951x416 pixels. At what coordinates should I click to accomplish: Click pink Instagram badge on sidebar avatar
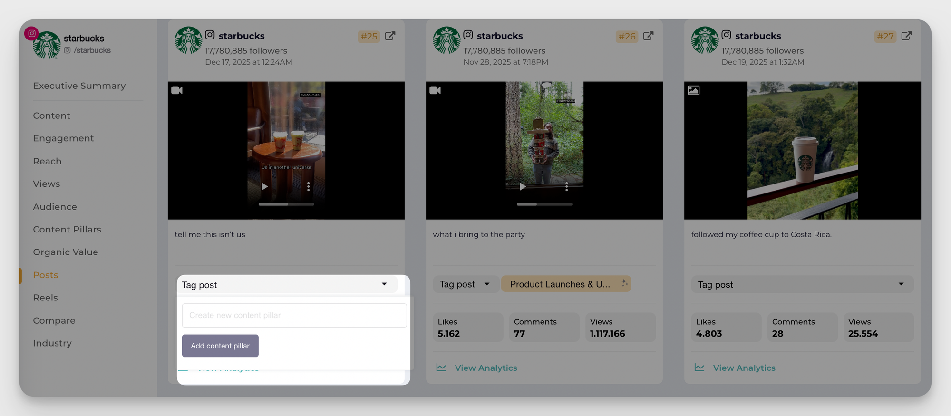[31, 33]
